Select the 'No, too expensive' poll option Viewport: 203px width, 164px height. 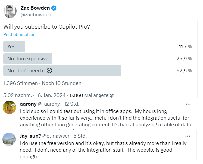pyautogui.click(x=28, y=59)
